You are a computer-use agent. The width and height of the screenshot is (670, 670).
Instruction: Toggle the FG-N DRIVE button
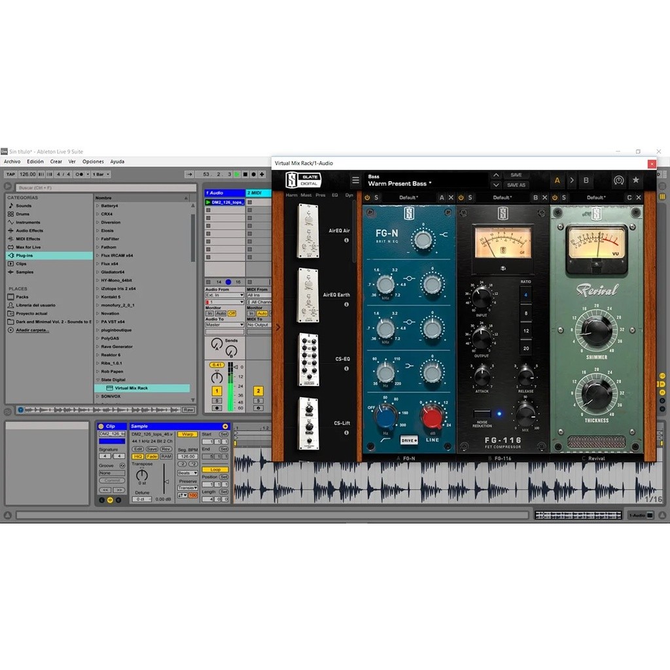[409, 440]
